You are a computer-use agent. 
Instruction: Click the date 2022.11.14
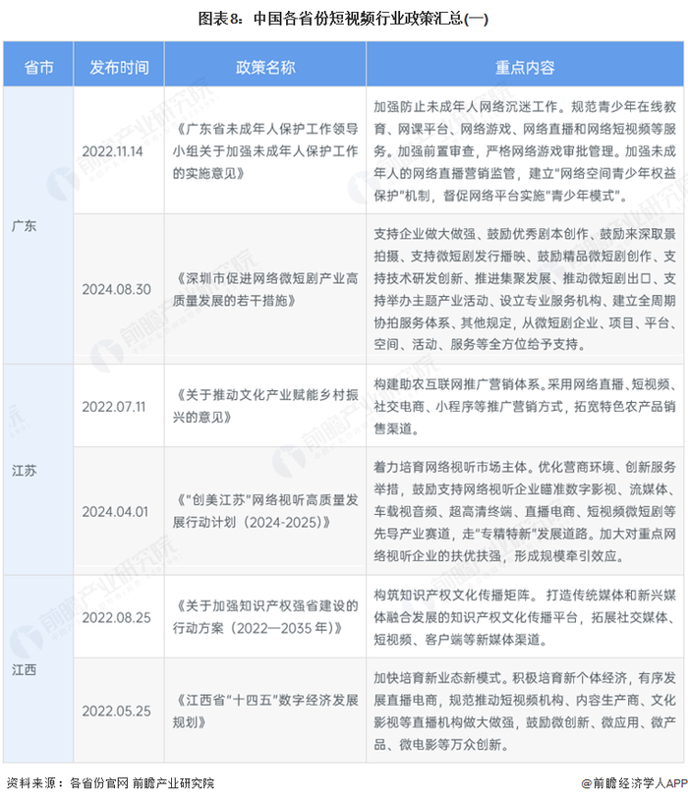pos(112,151)
